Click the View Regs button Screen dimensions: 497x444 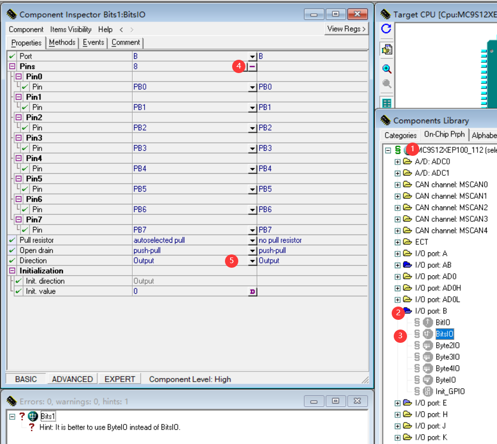click(347, 29)
